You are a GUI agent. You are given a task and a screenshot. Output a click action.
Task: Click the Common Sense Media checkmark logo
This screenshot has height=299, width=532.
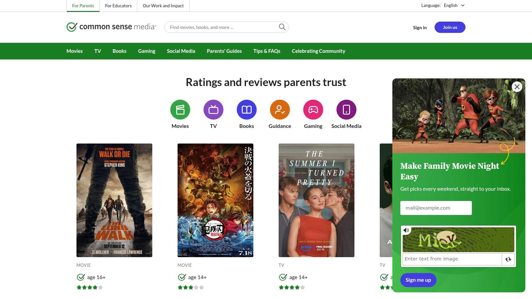71,27
